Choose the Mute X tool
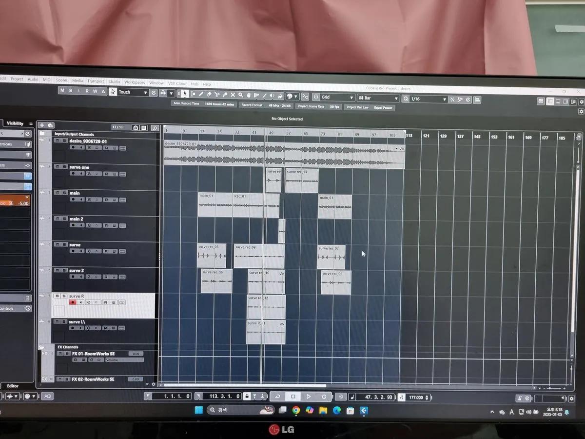 (x=233, y=95)
